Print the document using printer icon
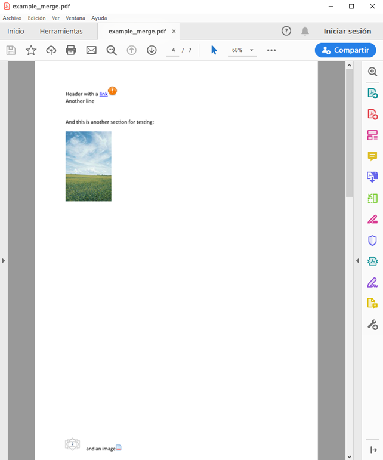This screenshot has height=460, width=383. 71,50
